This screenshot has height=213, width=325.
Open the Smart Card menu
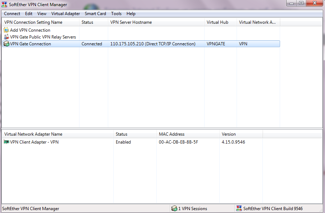[95, 14]
